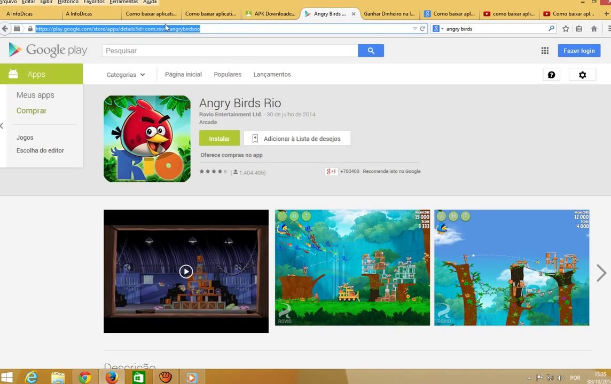Open the help question mark icon
This screenshot has height=384, width=611.
(x=551, y=75)
